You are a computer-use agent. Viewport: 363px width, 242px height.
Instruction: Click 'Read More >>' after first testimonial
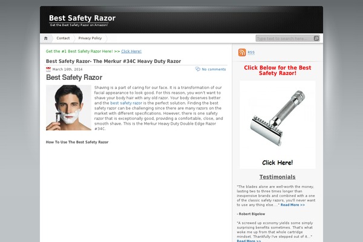[293, 205]
